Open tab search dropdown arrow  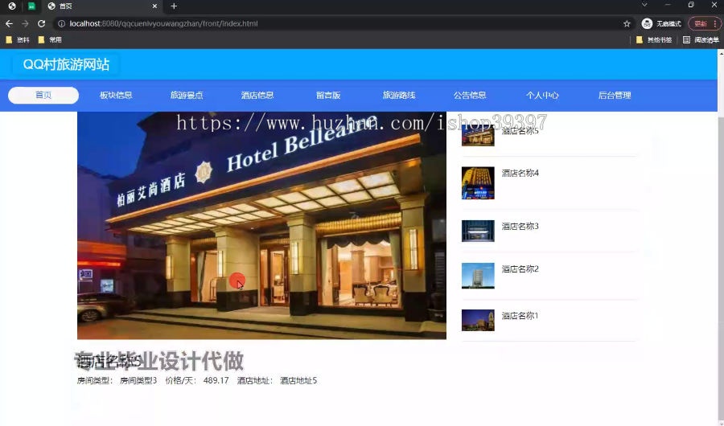click(x=644, y=5)
